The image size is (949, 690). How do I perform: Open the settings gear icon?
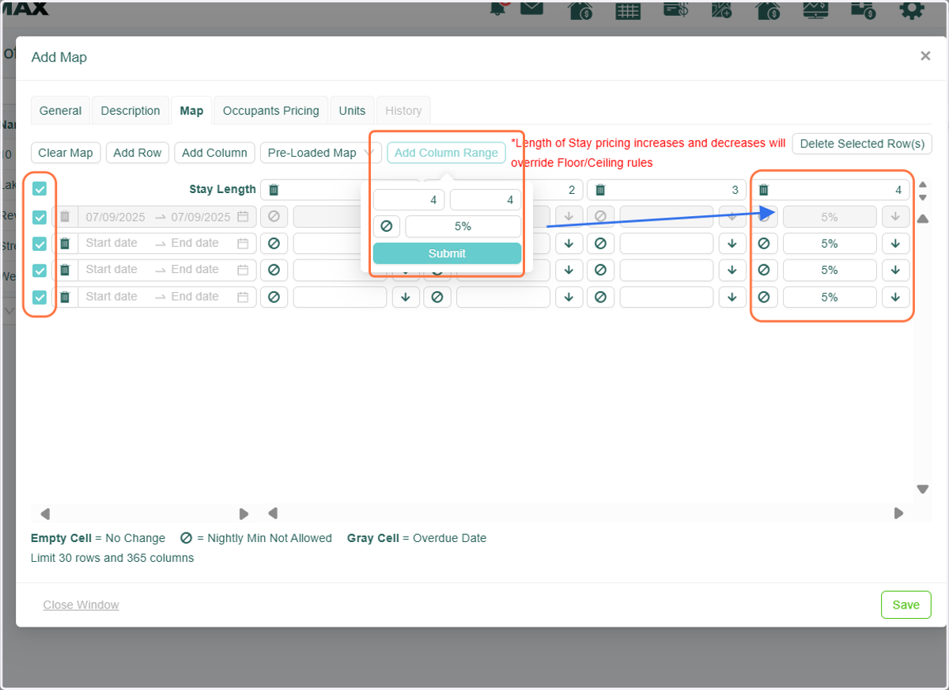tap(911, 9)
